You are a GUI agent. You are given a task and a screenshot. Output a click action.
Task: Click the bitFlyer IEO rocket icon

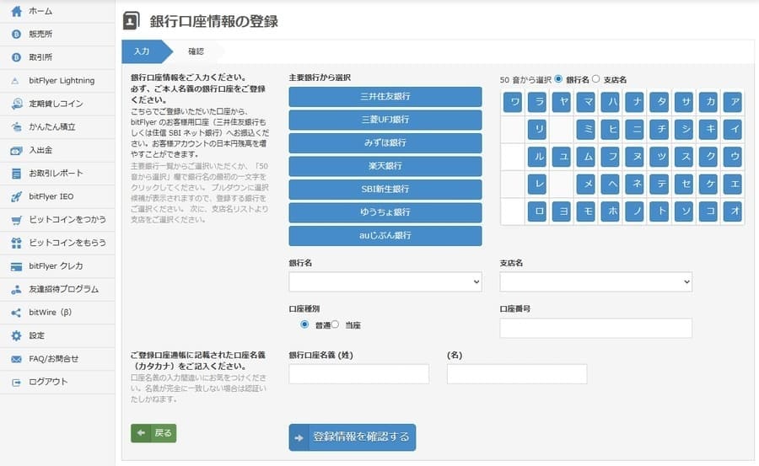tap(17, 196)
